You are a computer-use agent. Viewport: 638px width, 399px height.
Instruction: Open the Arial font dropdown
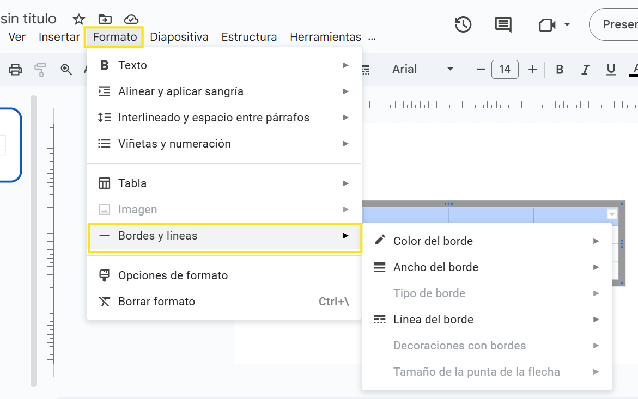[x=423, y=69]
